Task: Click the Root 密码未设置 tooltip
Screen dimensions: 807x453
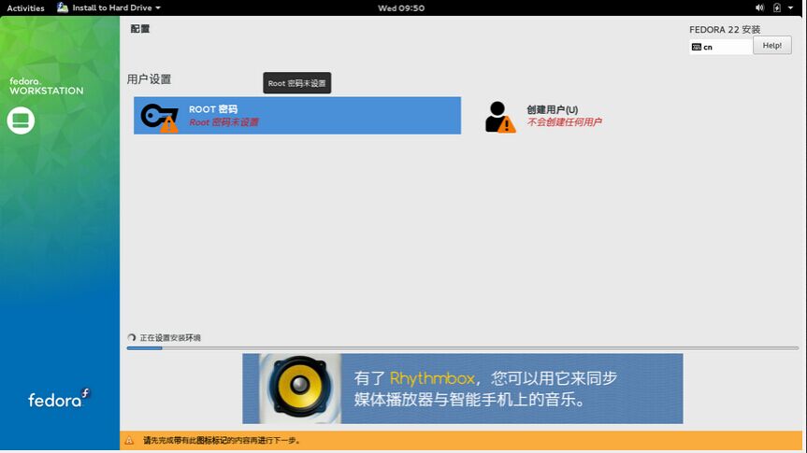Action: tap(297, 83)
